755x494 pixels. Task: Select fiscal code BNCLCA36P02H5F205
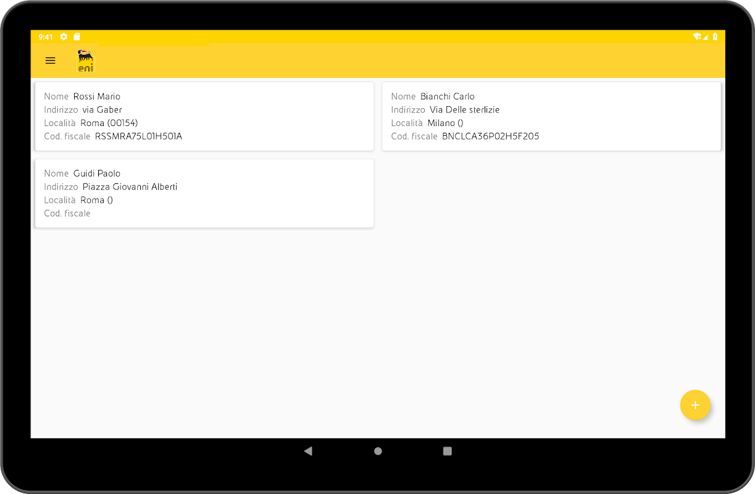pos(491,136)
